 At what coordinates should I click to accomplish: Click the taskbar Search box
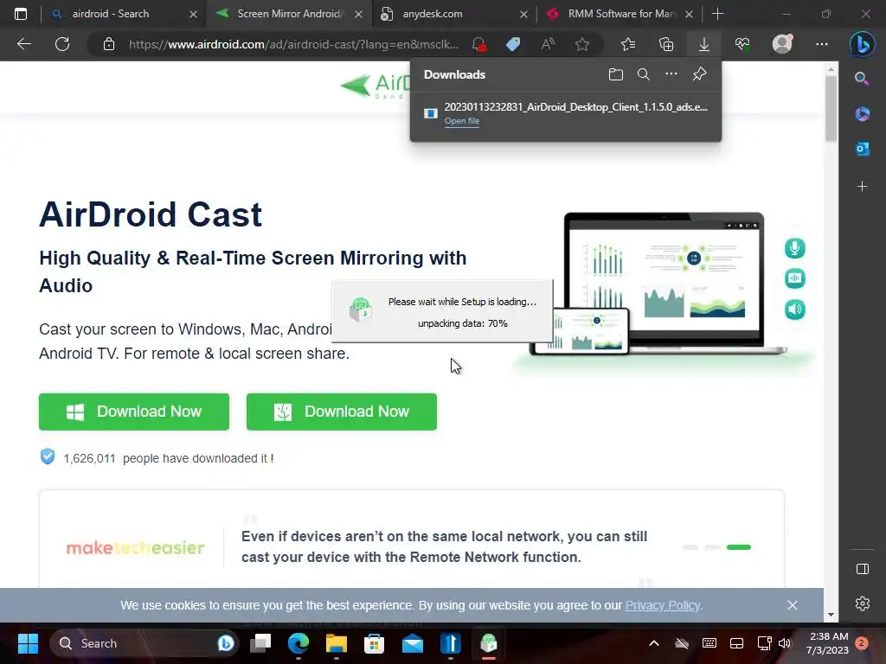[145, 643]
